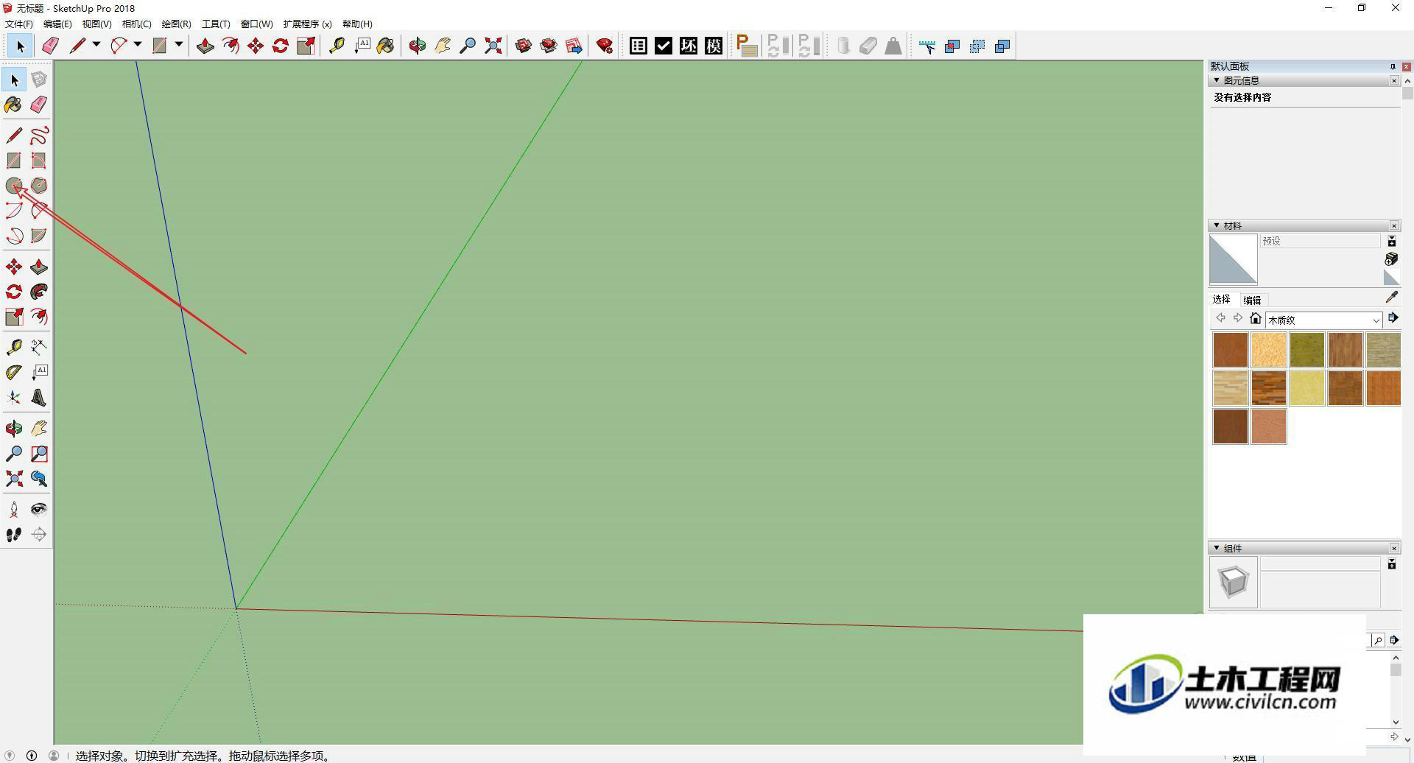Screen dimensions: 1414x763
Task: Activate the Zoom Window tool
Action: (39, 454)
